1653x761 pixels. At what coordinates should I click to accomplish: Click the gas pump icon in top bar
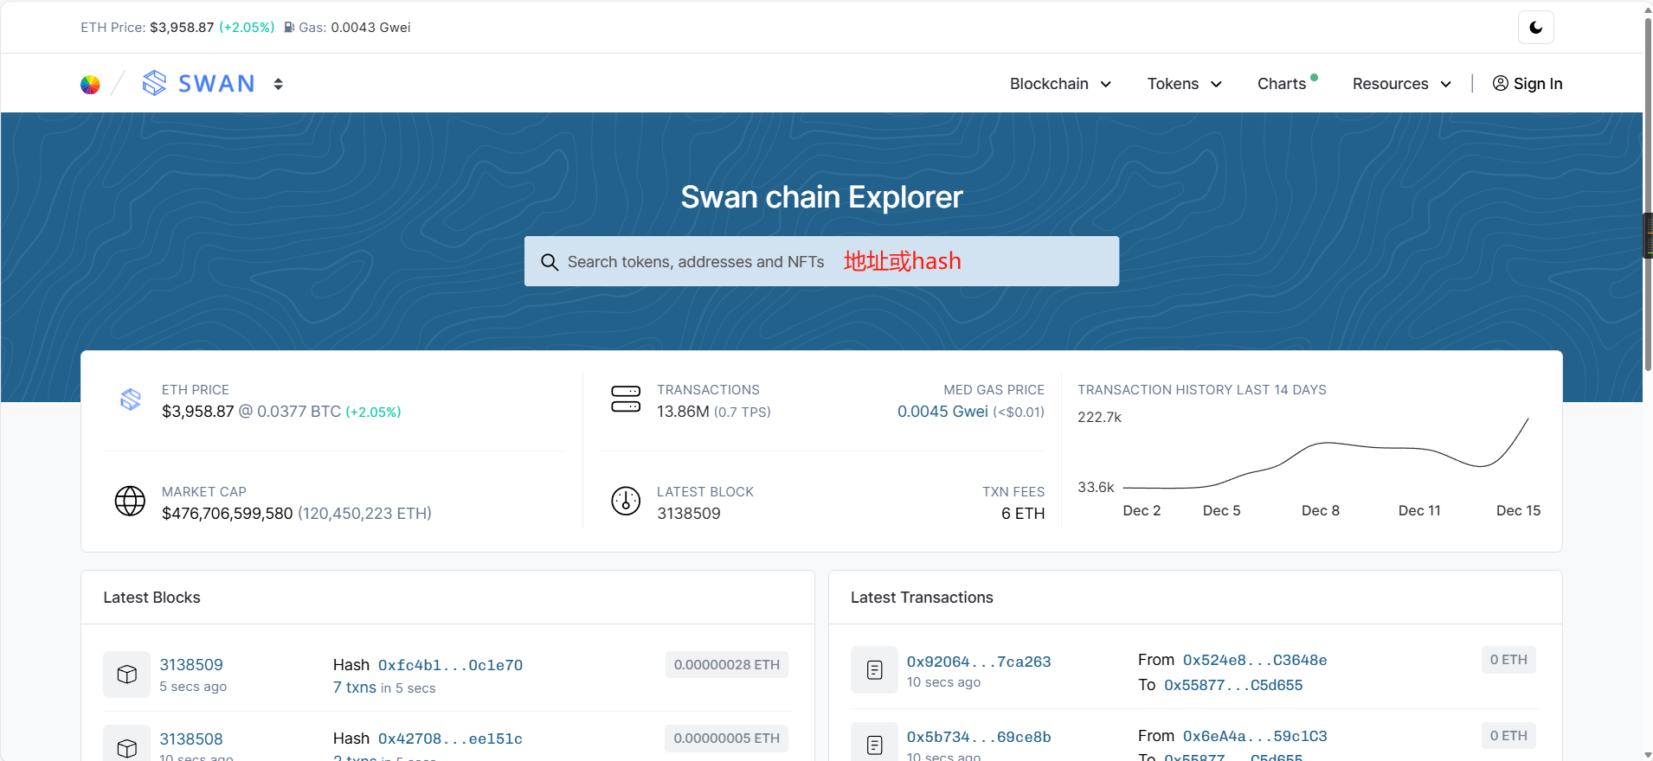pyautogui.click(x=289, y=28)
